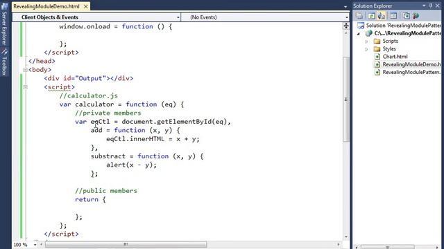The width and height of the screenshot is (444, 249).
Task: Click the RevealingModulePattern file icon
Action: (x=377, y=72)
